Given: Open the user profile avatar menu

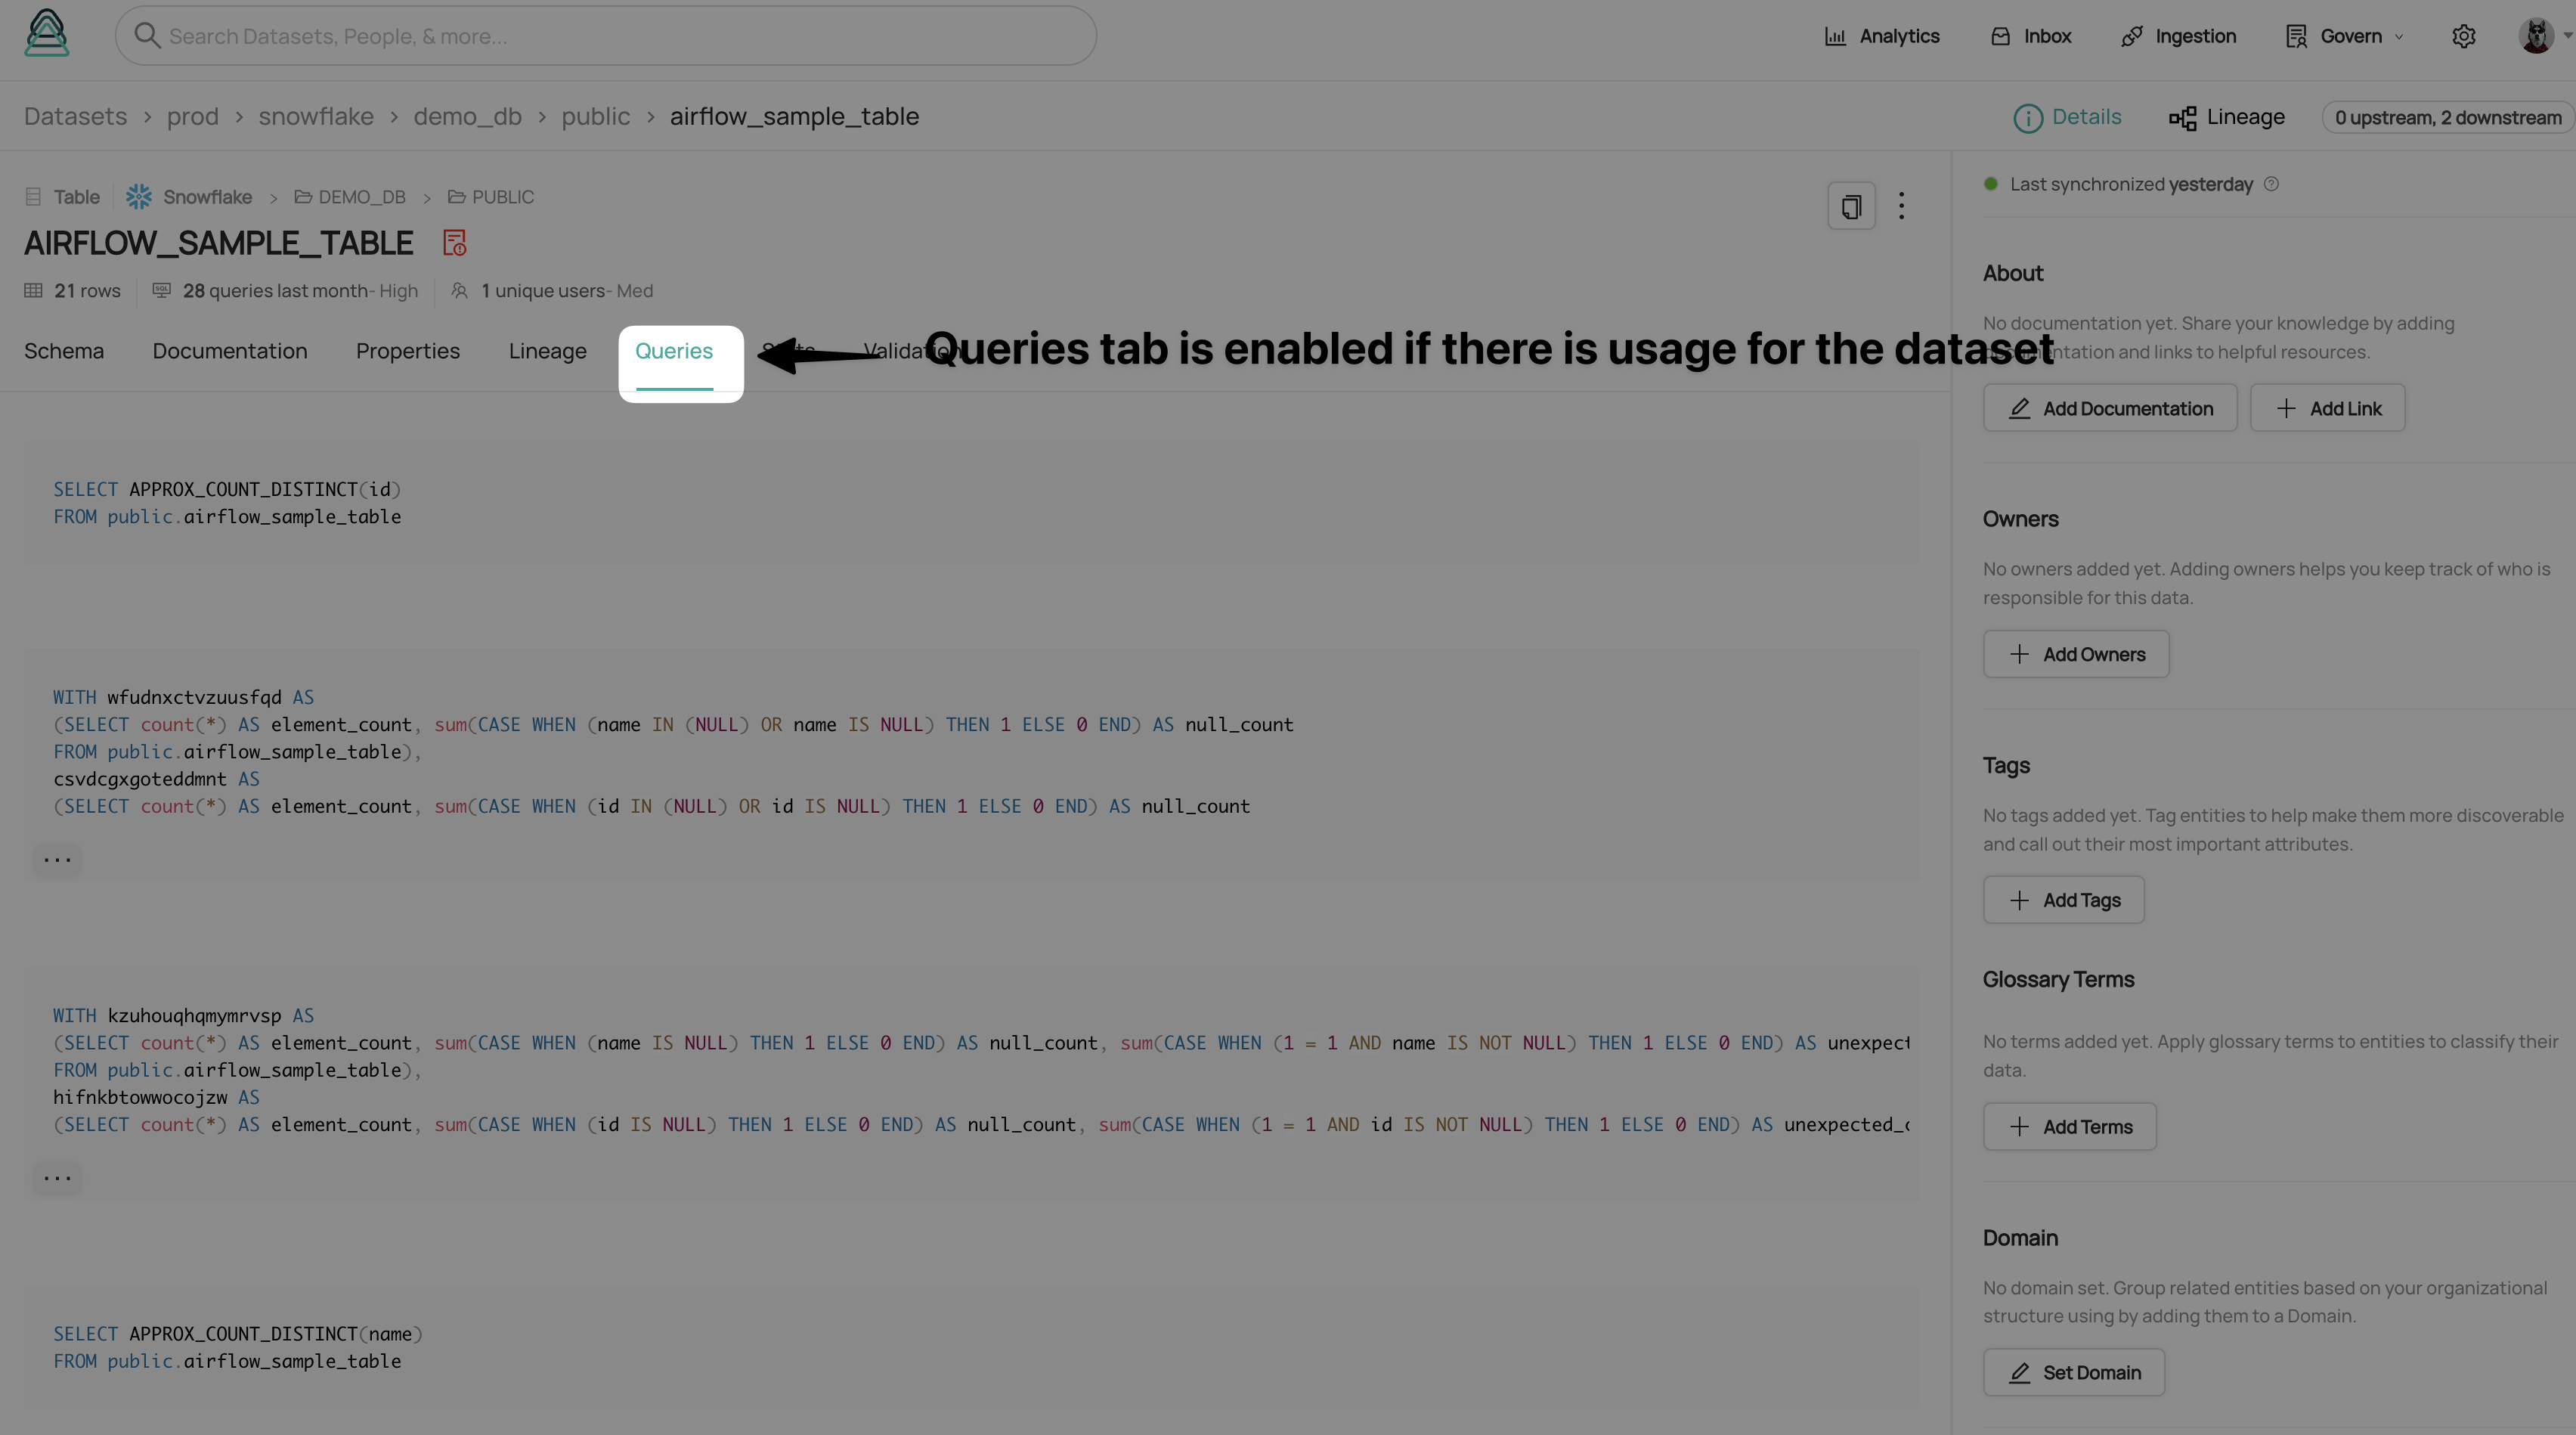Looking at the screenshot, I should coord(2536,37).
